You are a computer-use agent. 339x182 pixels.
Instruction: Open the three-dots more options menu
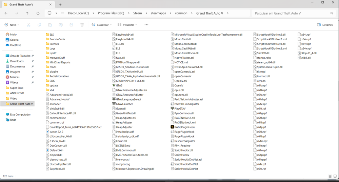pos(146,25)
